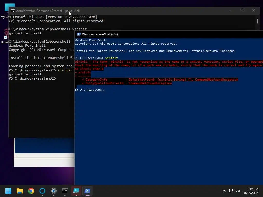Click 'Loading personal and system prof' line

pyautogui.click(x=41, y=66)
